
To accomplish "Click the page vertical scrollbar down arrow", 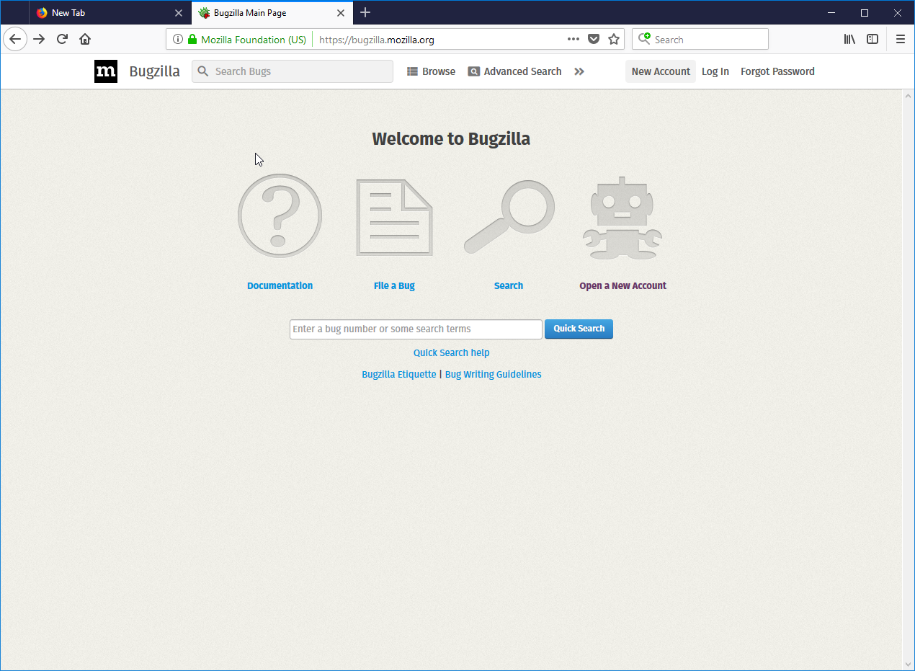I will pyautogui.click(x=908, y=664).
